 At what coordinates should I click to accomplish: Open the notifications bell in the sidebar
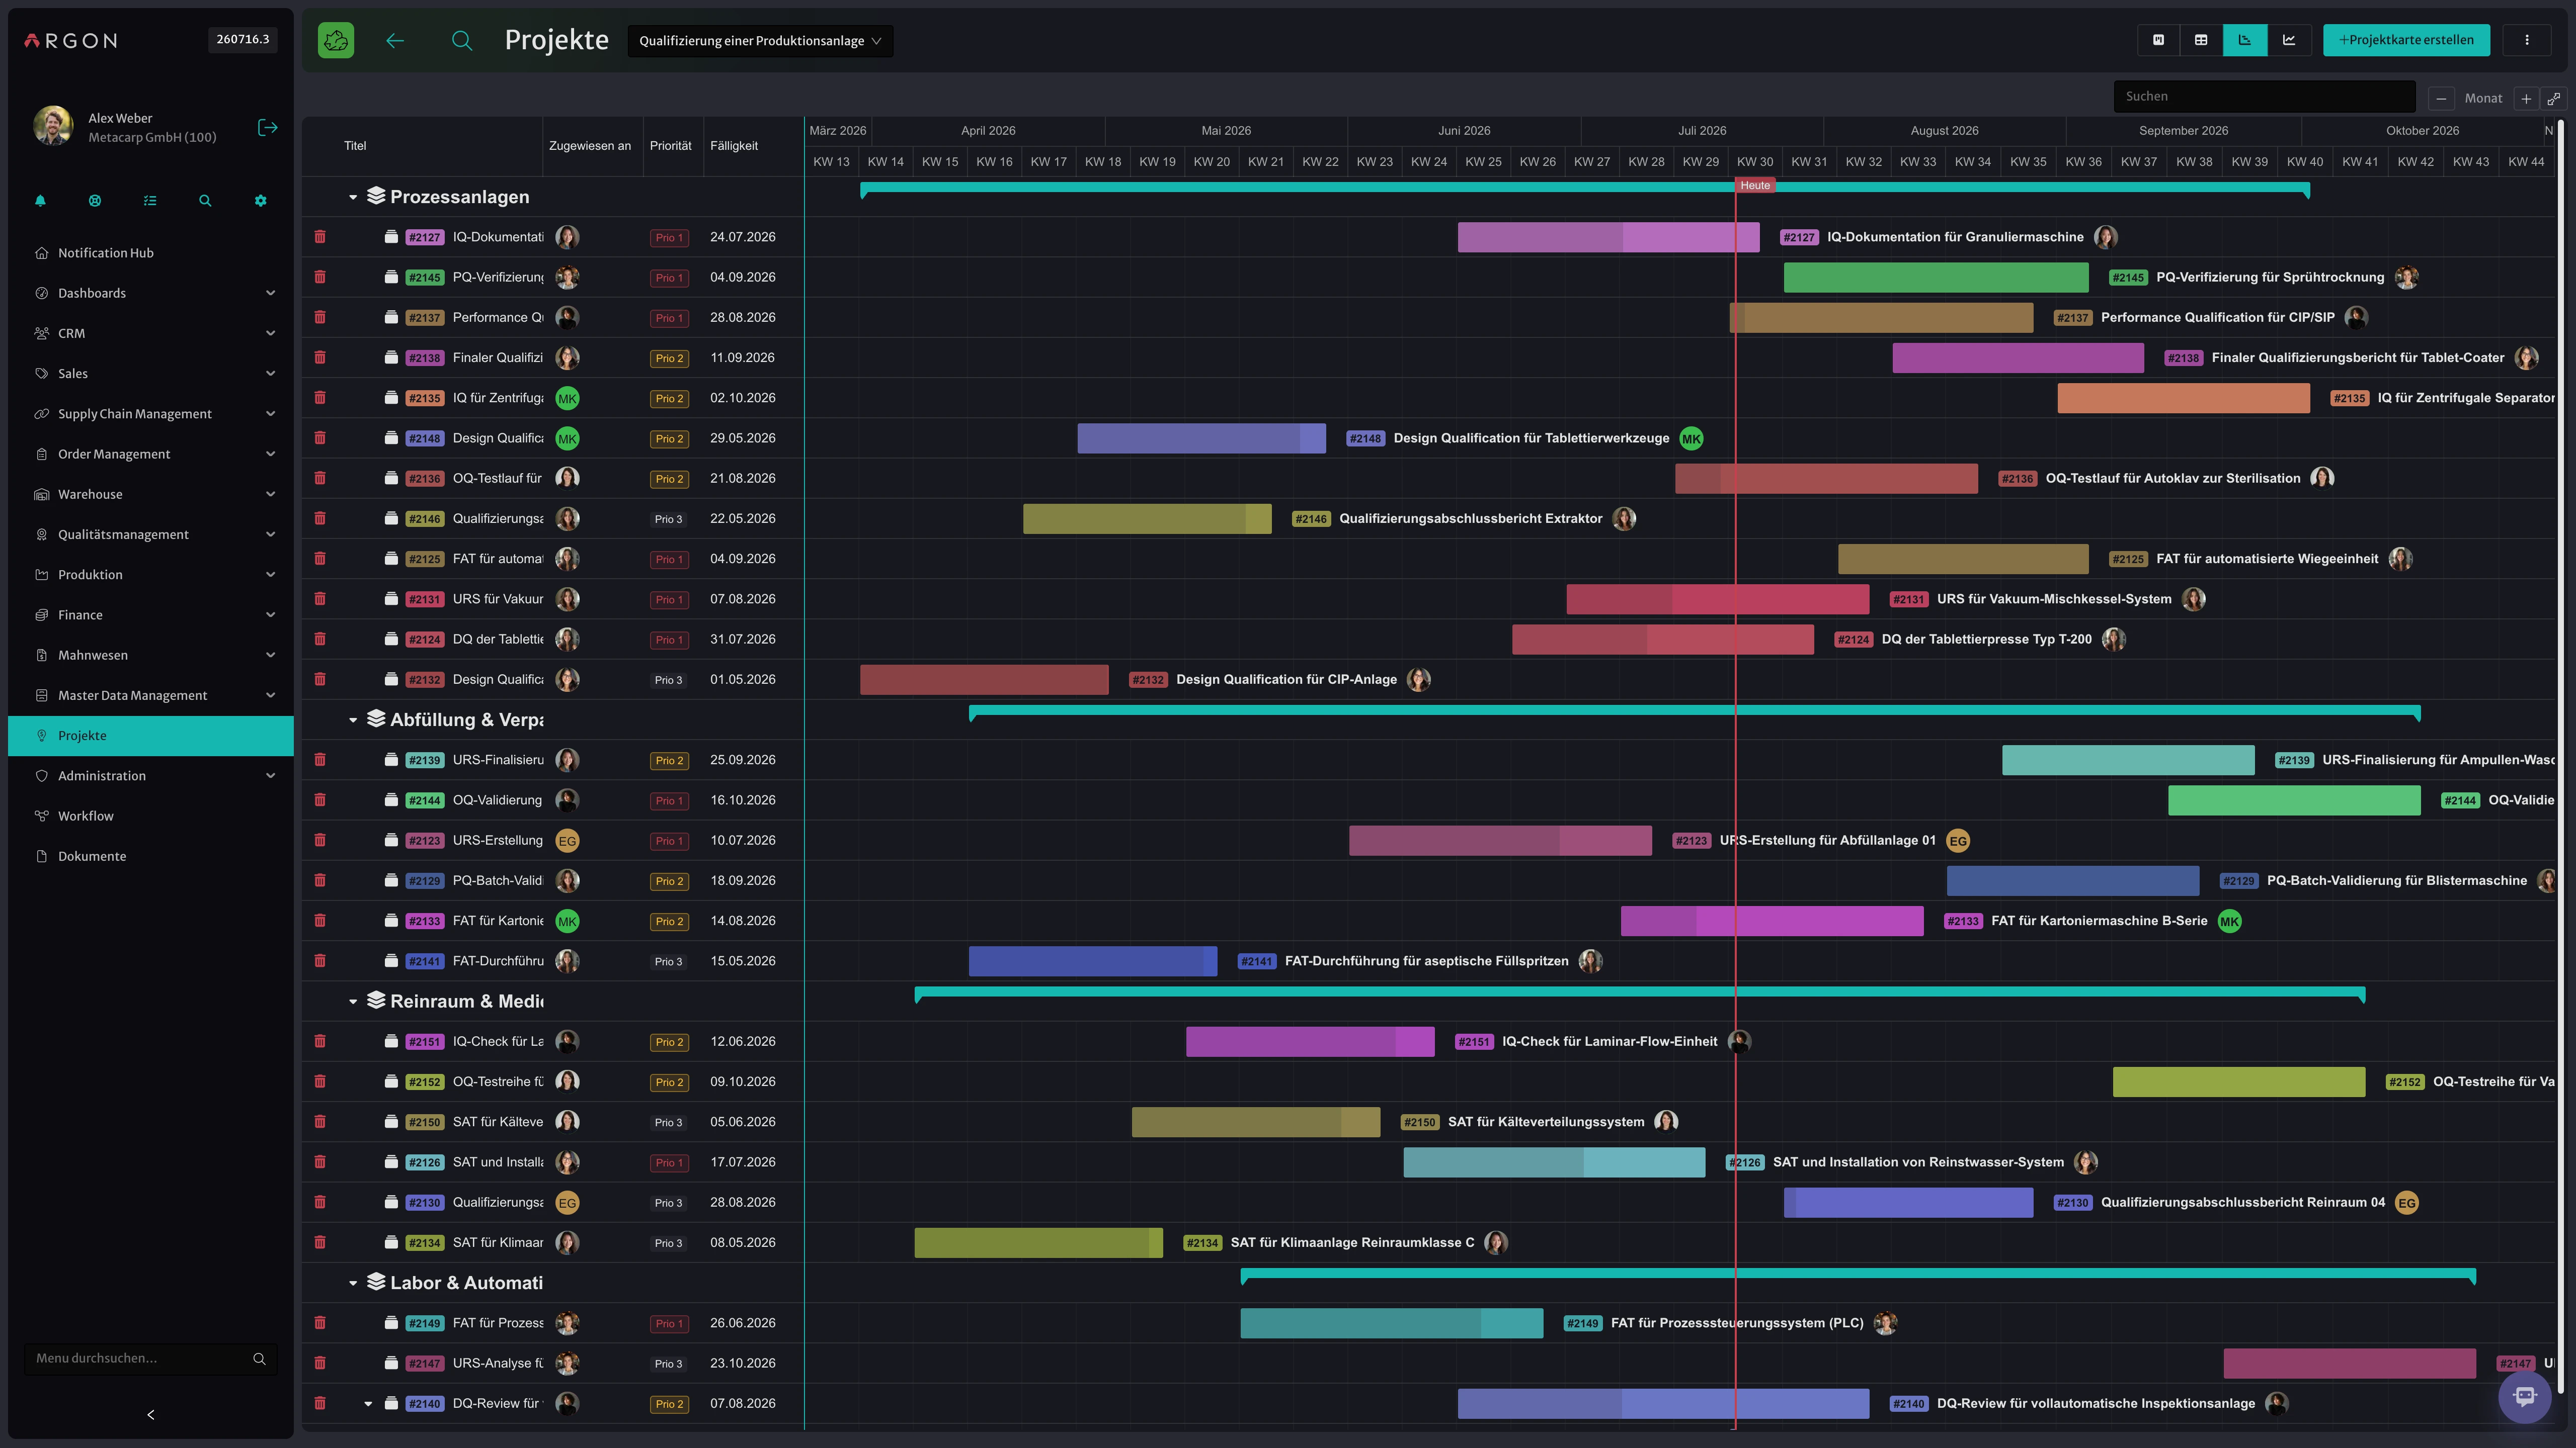coord(40,201)
